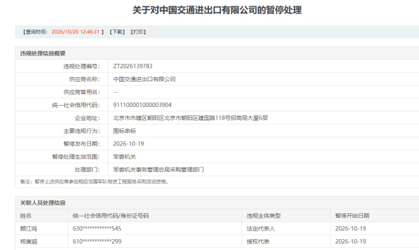Select 杨寅超 row start date 2026-10-19
Screen dimensions: 419x250
[351, 242]
